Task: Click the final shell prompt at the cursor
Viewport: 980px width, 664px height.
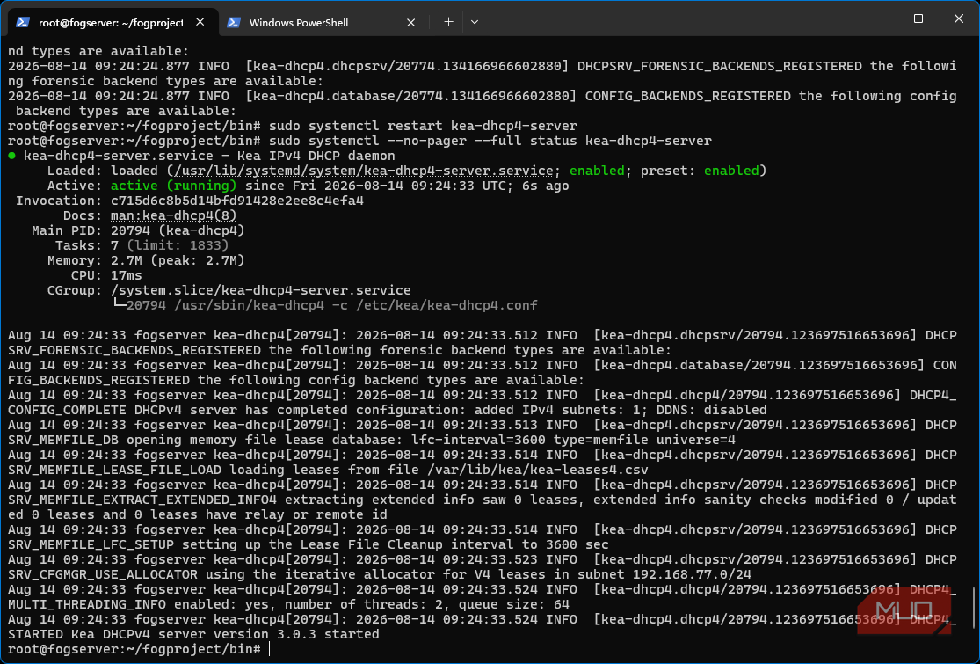Action: pyautogui.click(x=134, y=650)
